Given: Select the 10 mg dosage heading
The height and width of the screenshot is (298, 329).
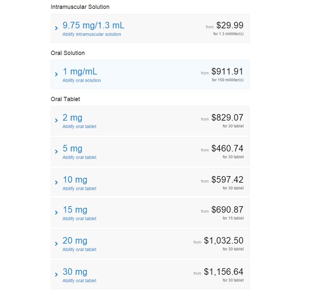Looking at the screenshot, I should tap(75, 180).
